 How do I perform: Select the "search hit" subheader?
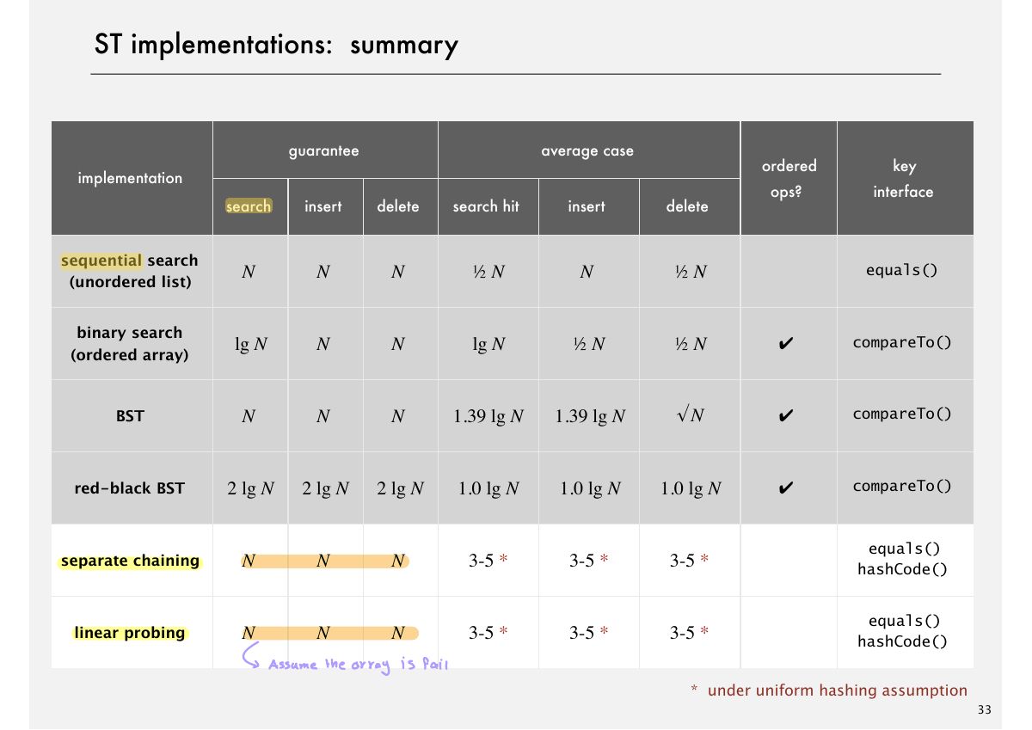click(487, 206)
